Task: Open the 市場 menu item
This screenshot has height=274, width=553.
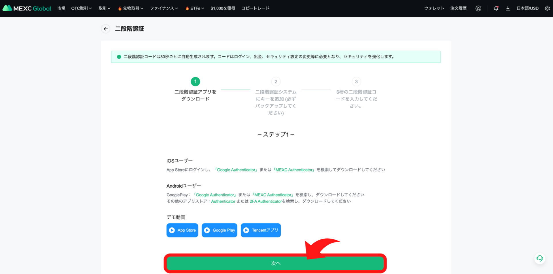Action: click(61, 8)
